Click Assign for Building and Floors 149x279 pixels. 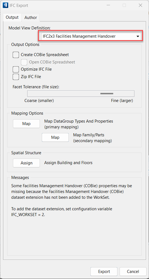coord(26,163)
